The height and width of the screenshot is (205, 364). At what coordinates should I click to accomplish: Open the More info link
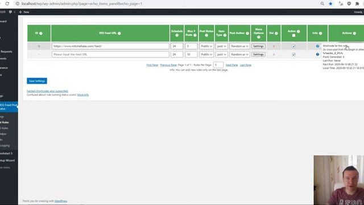click(x=83, y=95)
